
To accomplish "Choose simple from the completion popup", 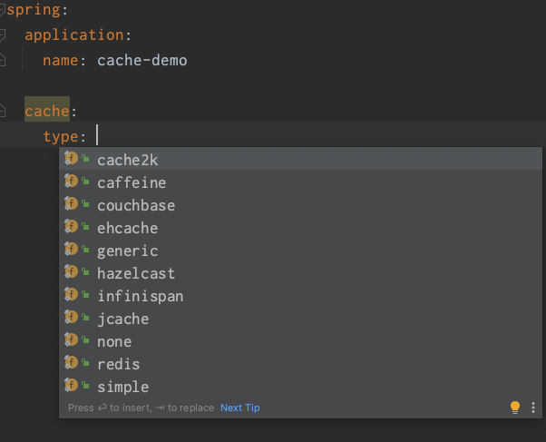I will pyautogui.click(x=300, y=387).
